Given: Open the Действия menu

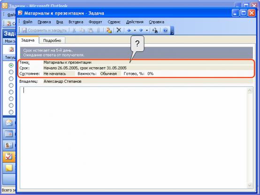Looking at the screenshot, I should tap(135, 22).
